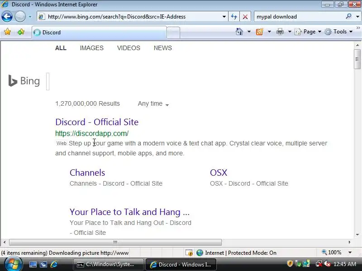
Task: Click horizontal scrollbar left arrow
Action: 5,242
